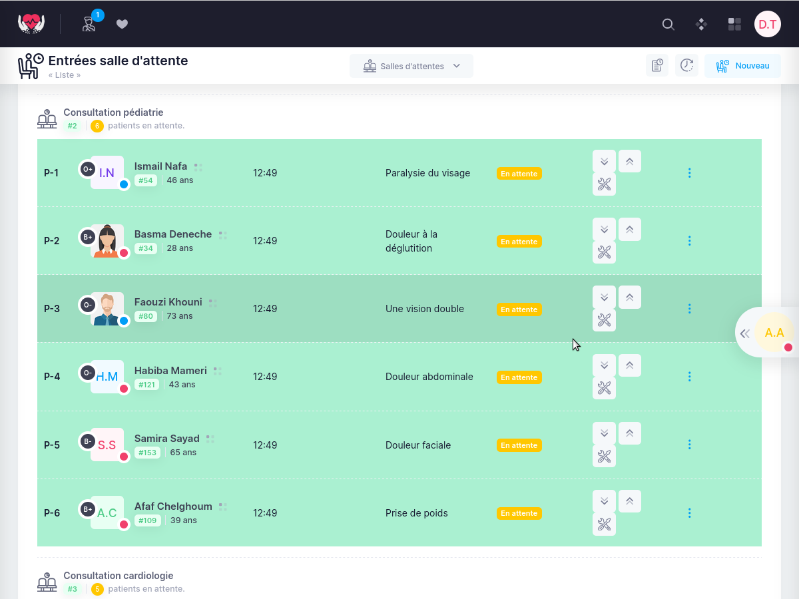Click the history clock icon button
Image resolution: width=799 pixels, height=599 pixels.
pos(686,65)
